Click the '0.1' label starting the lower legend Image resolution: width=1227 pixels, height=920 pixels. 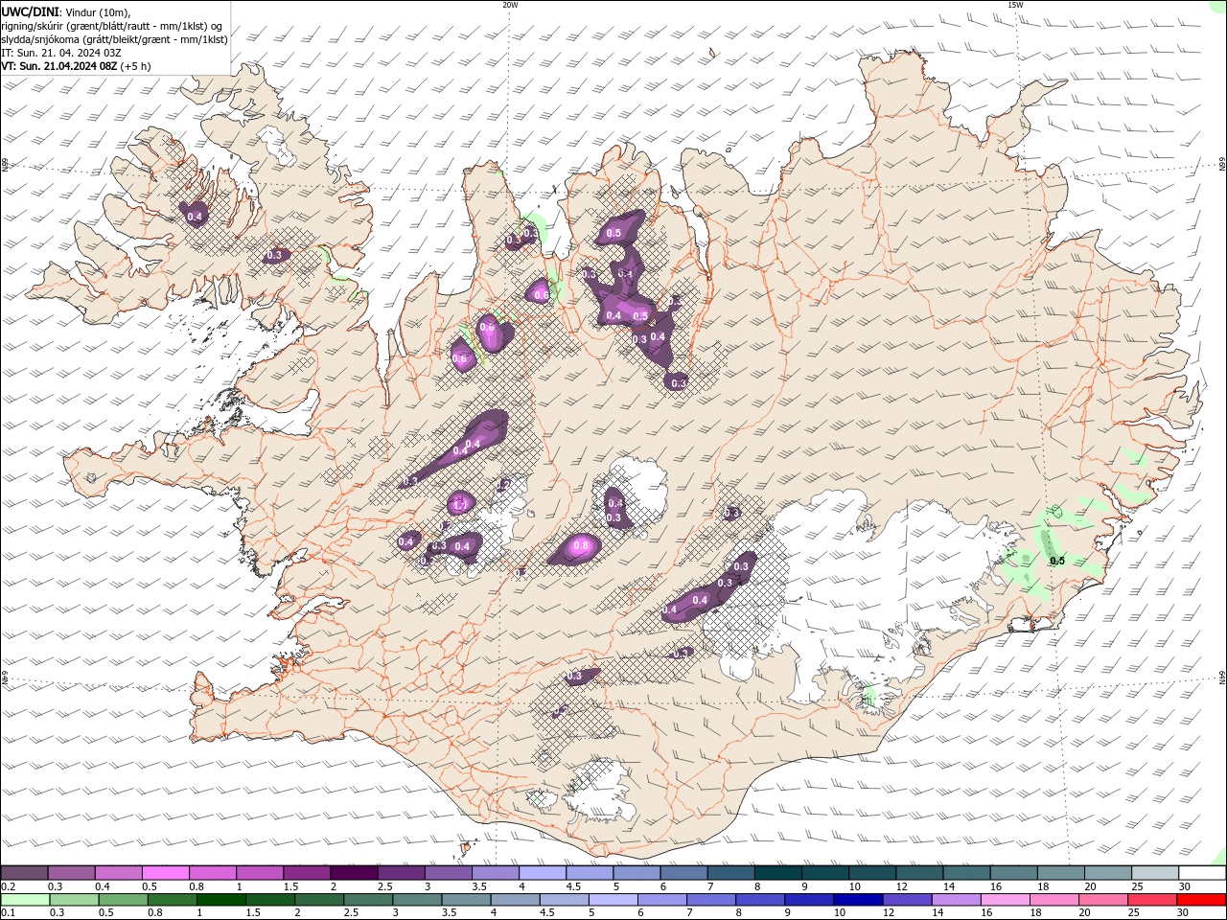[x=9, y=912]
